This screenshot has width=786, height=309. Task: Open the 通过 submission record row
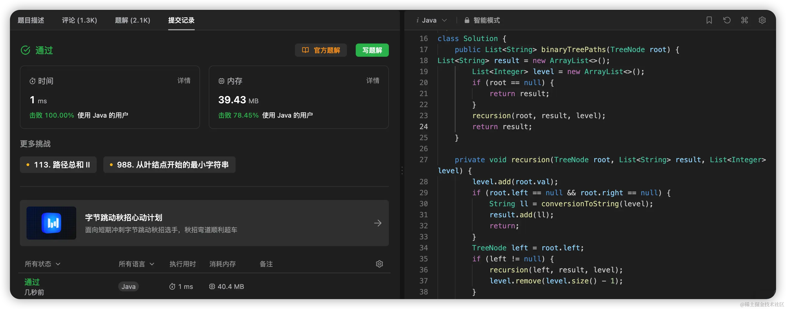pyautogui.click(x=32, y=282)
